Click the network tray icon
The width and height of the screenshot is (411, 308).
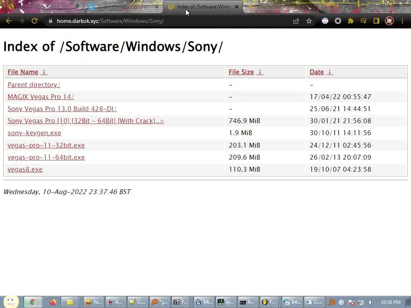pyautogui.click(x=361, y=302)
